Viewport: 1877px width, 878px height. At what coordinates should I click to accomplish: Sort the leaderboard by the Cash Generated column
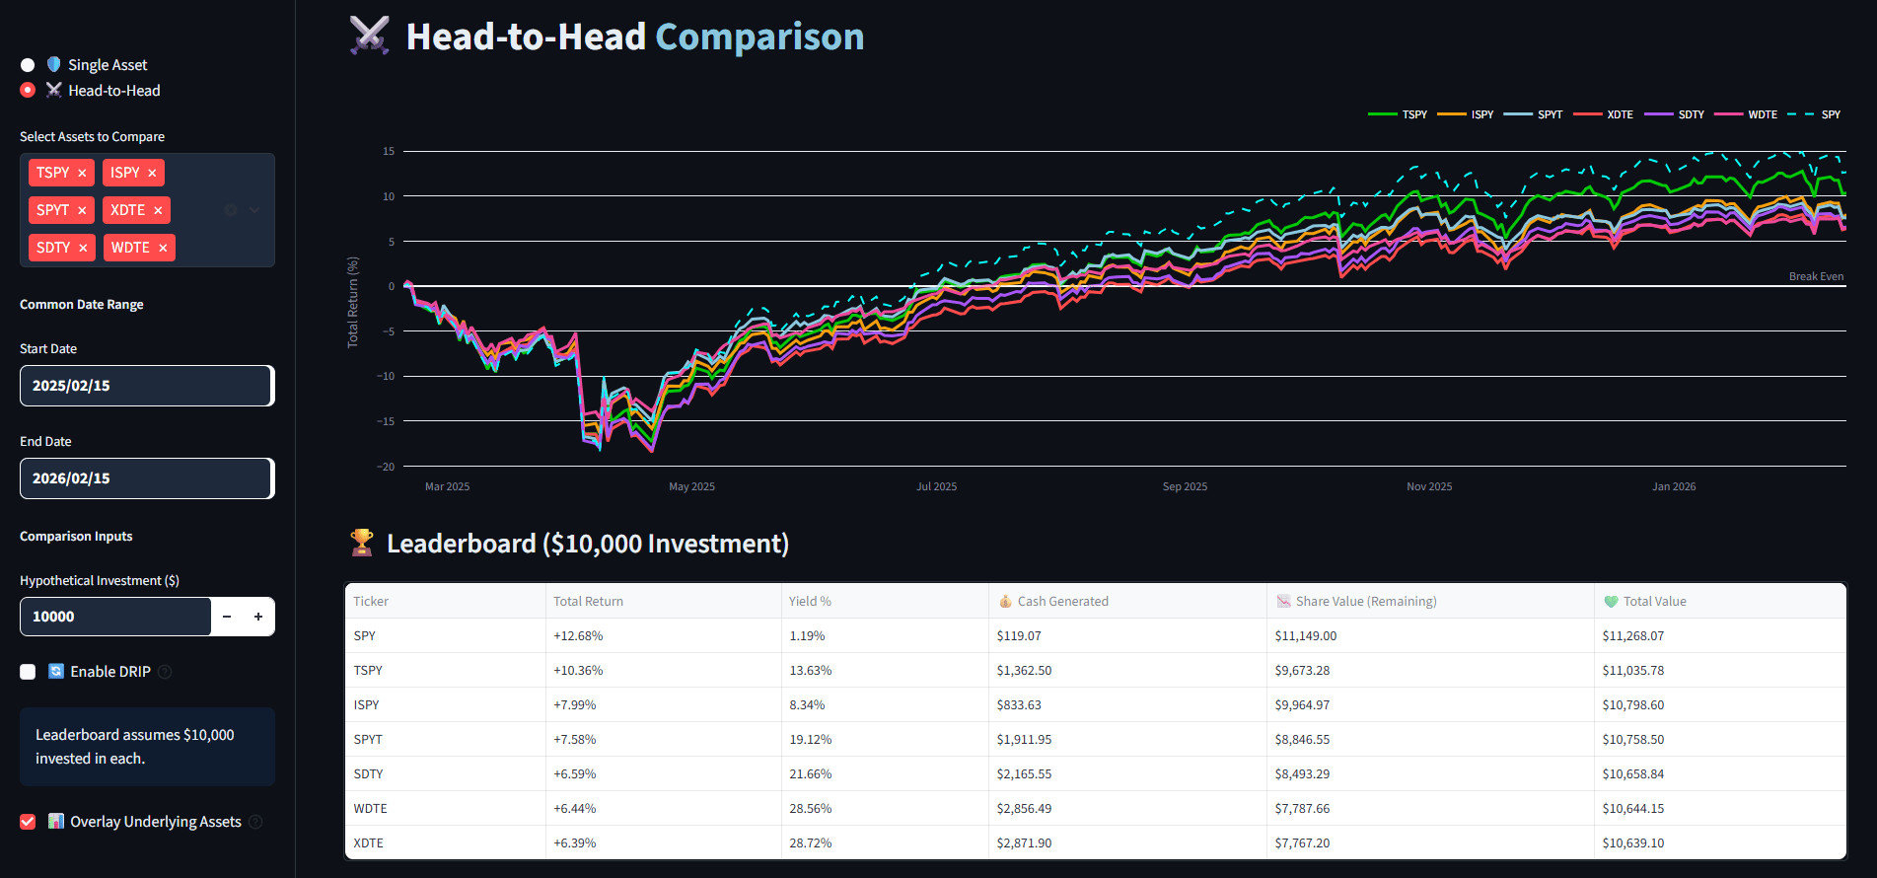click(x=1127, y=601)
